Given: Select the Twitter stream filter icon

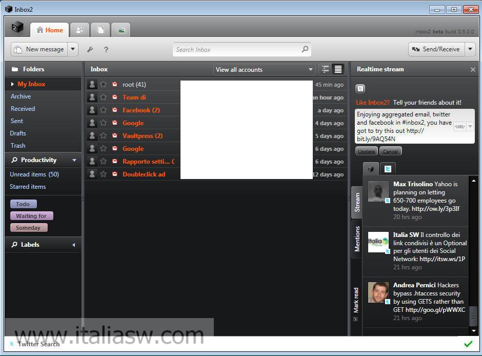Looking at the screenshot, I should click(x=388, y=169).
